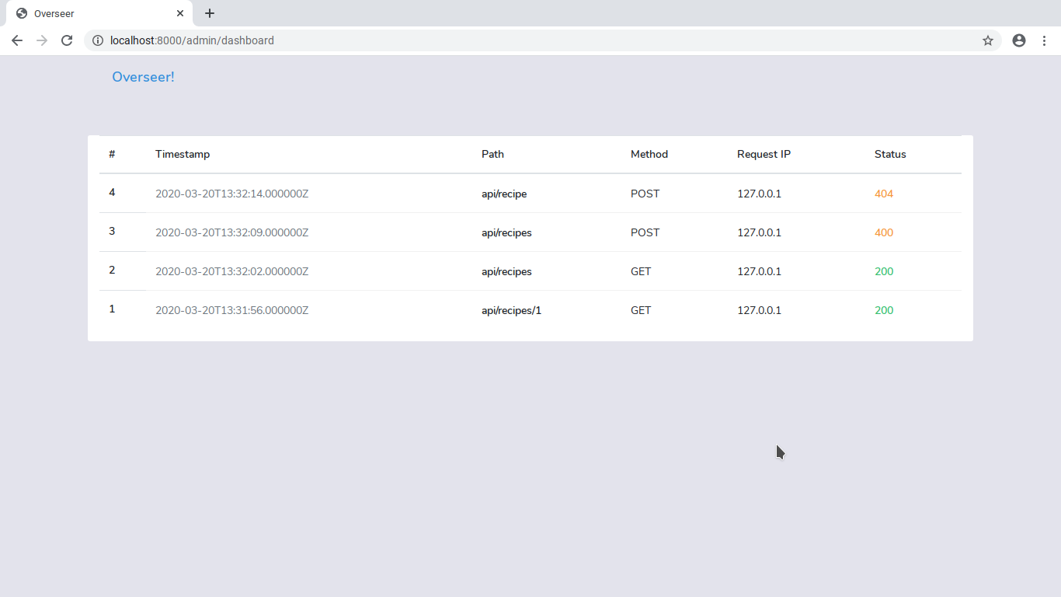Click timestamp 2020-03-20T13:32:09.000000Z
Viewport: 1061px width, 597px height.
[231, 232]
